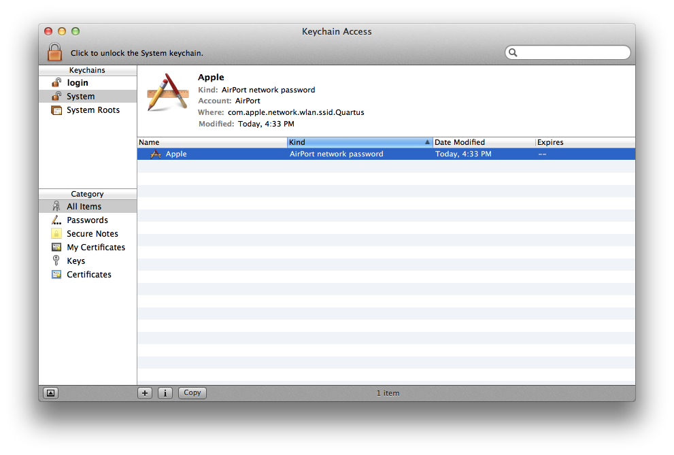
Task: Click the System Roots folder icon
Action: [x=56, y=110]
